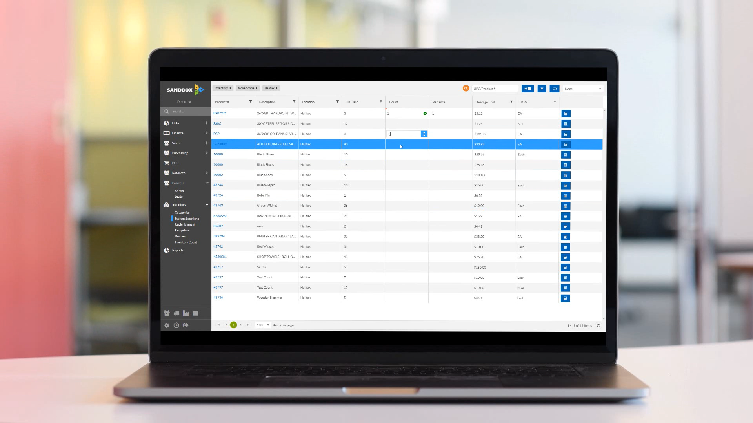Filter the Description column
Viewport: 753px width, 423px height.
point(294,102)
